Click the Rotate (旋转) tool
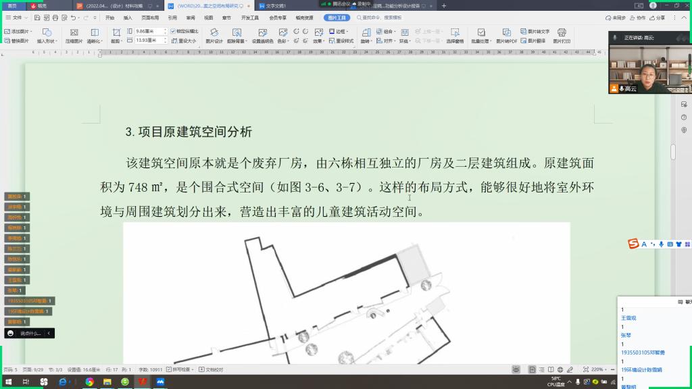The image size is (692, 389). (366, 36)
